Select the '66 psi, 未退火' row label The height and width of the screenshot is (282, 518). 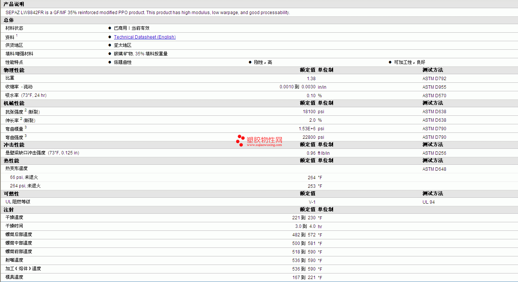[24, 178]
